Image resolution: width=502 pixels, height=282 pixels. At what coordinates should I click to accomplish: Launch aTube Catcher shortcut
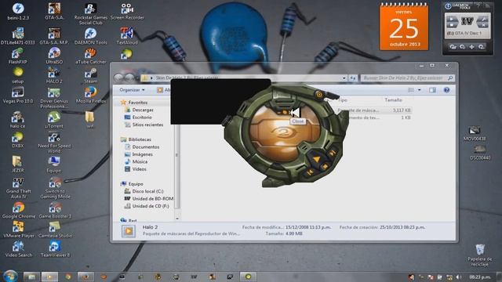click(x=91, y=56)
